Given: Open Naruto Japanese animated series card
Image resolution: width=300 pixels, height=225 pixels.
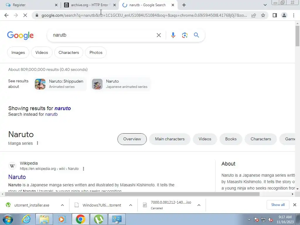Looking at the screenshot, I should coord(120,84).
